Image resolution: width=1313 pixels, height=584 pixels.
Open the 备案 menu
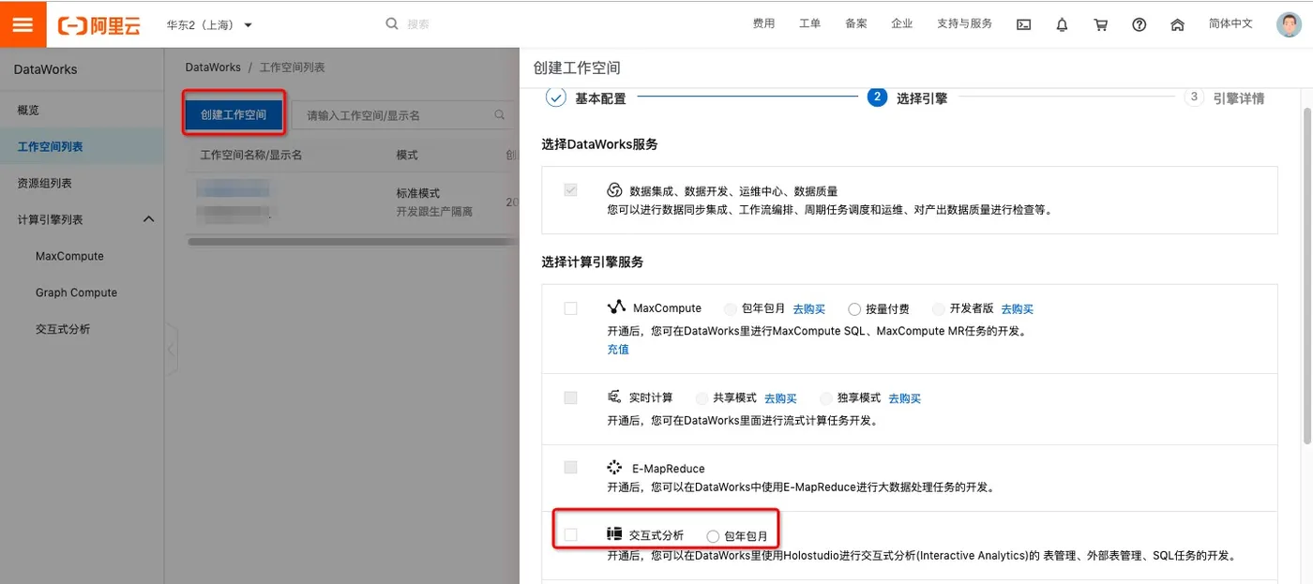pyautogui.click(x=855, y=24)
